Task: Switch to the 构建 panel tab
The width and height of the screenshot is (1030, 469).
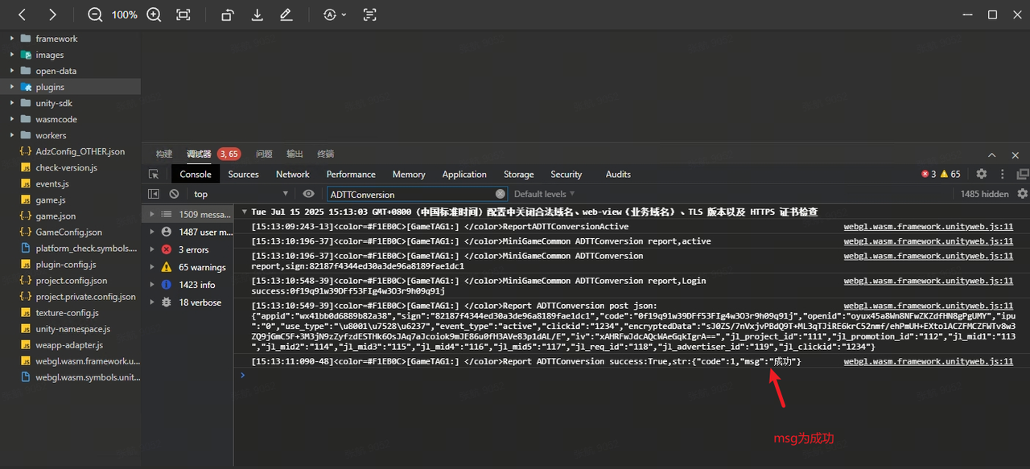Action: [x=164, y=154]
